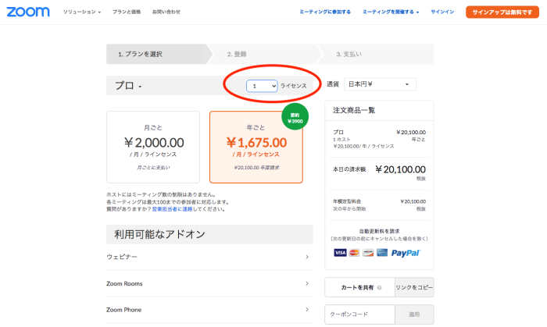Click リンクをコピー button
Viewport: 547px width, 327px height.
pyautogui.click(x=414, y=287)
